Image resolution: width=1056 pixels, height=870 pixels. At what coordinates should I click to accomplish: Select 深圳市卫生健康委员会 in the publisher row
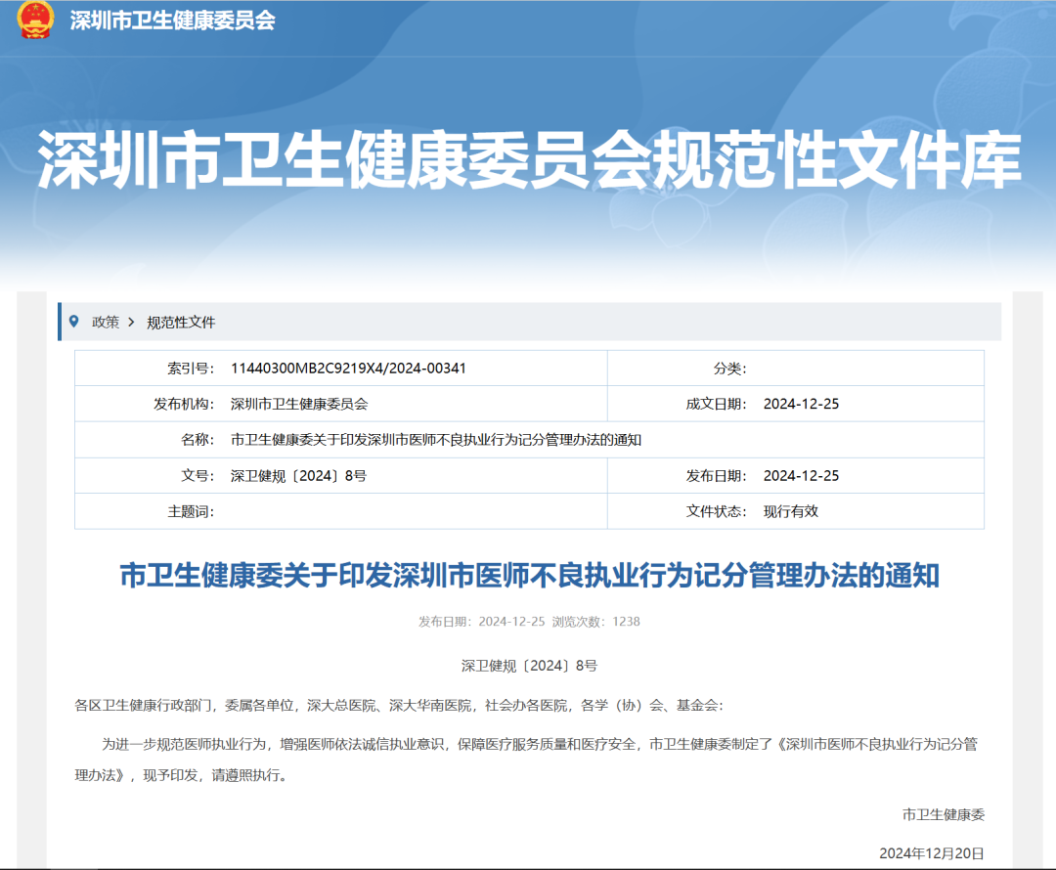click(x=300, y=404)
